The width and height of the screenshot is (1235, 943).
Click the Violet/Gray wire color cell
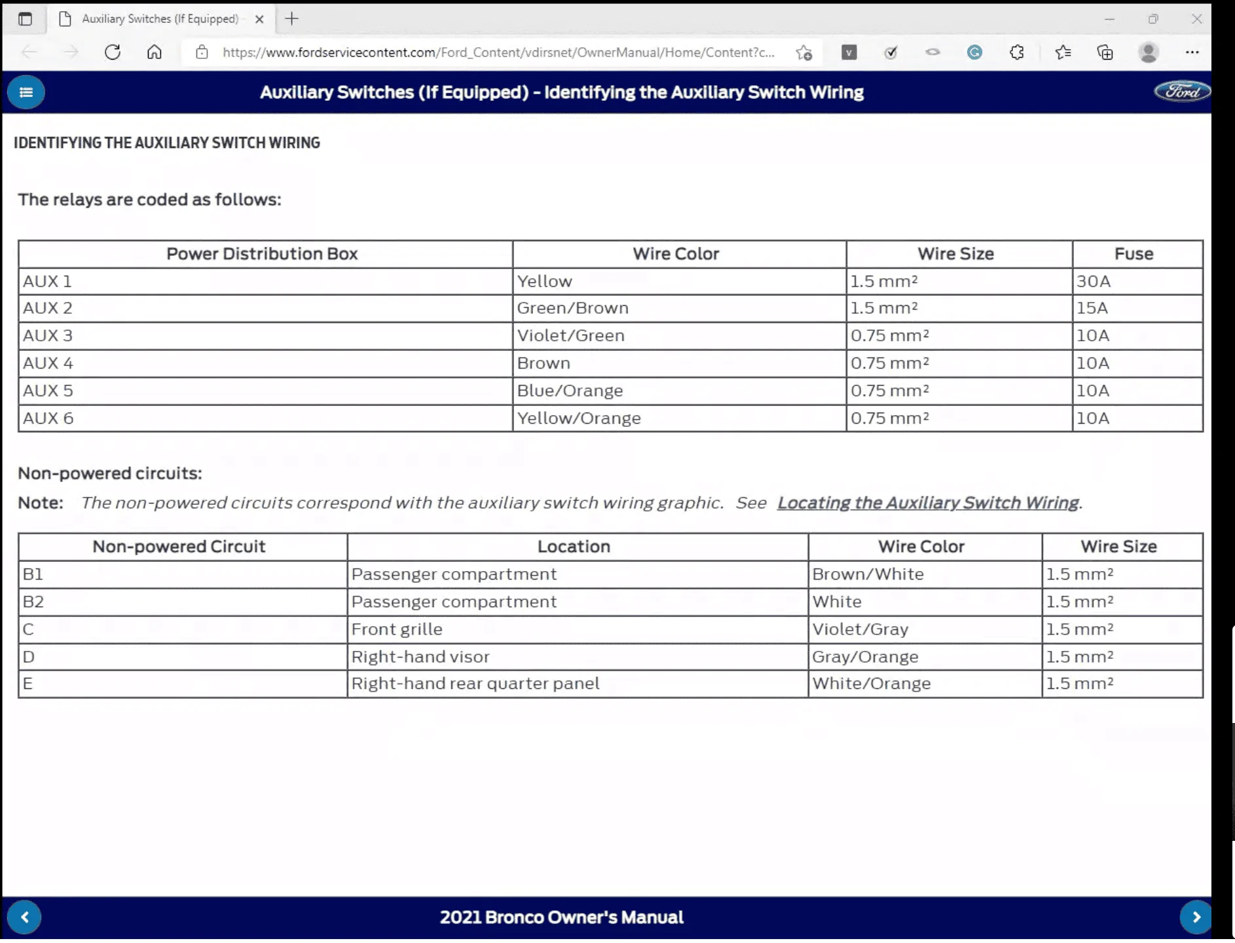pyautogui.click(x=925, y=629)
